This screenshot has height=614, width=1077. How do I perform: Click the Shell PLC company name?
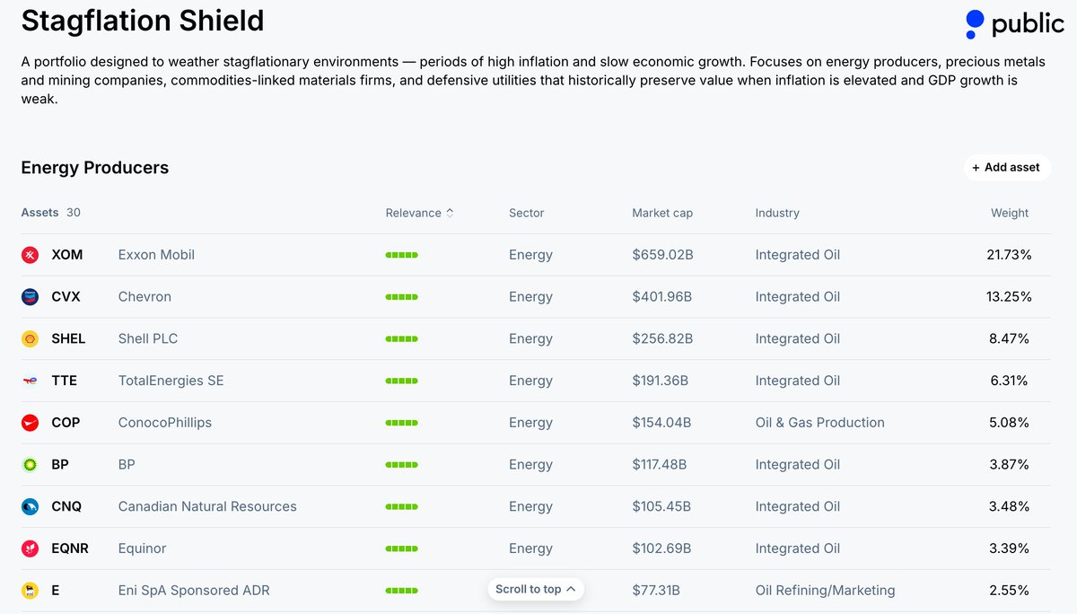pos(148,339)
